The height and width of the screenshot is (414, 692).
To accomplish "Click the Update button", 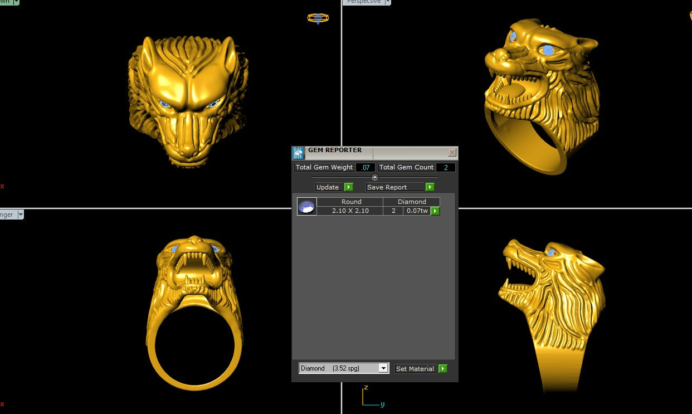I will point(328,187).
